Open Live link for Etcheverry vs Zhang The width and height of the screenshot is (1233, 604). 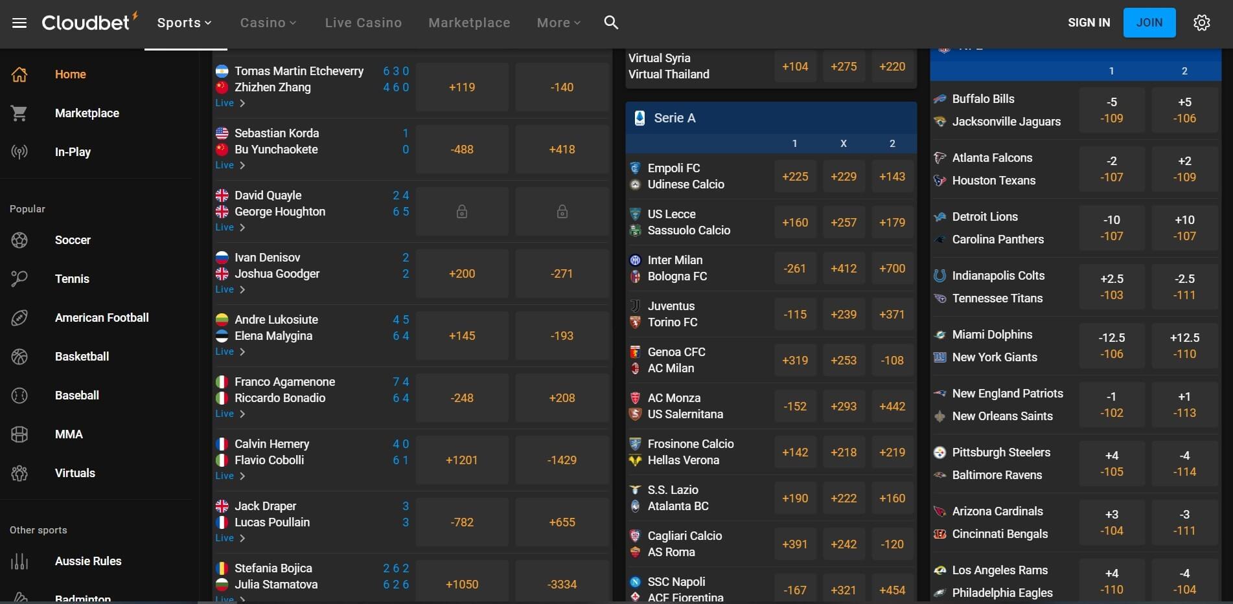230,103
